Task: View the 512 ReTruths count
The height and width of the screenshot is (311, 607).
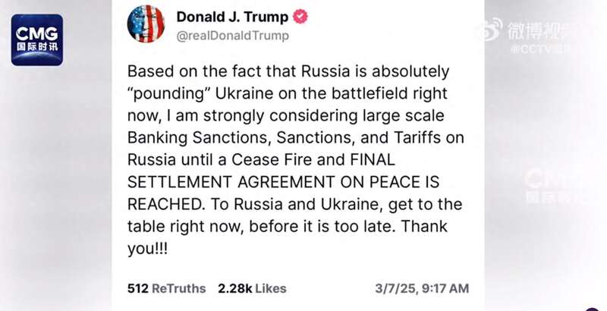Action: coord(166,288)
